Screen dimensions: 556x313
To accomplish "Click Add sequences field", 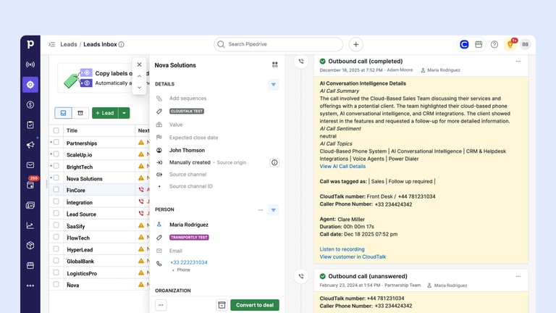I will pos(188,99).
